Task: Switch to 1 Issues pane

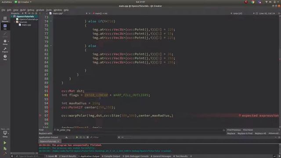Action: pyautogui.click(x=51, y=156)
